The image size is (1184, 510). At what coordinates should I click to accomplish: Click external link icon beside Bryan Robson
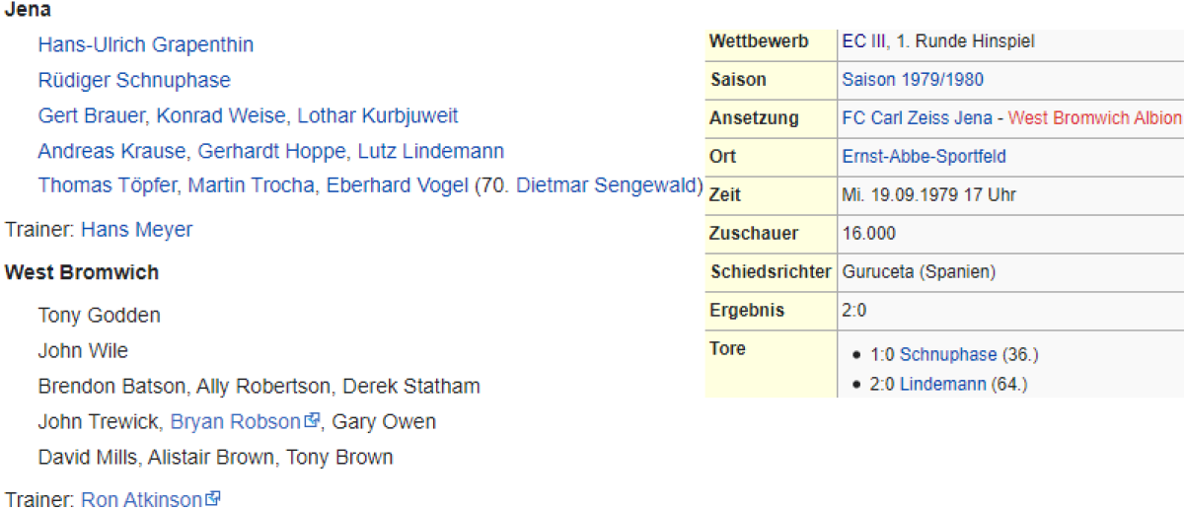coord(313,421)
